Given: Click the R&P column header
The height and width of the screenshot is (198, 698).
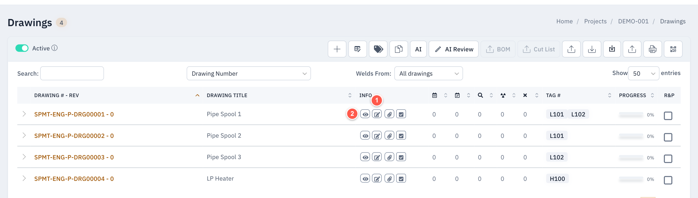Looking at the screenshot, I should point(669,95).
